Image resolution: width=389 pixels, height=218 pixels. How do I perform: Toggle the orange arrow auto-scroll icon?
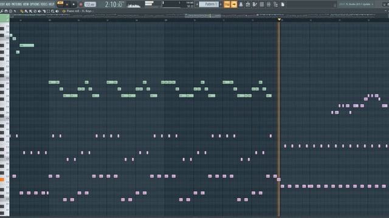pos(234,4)
